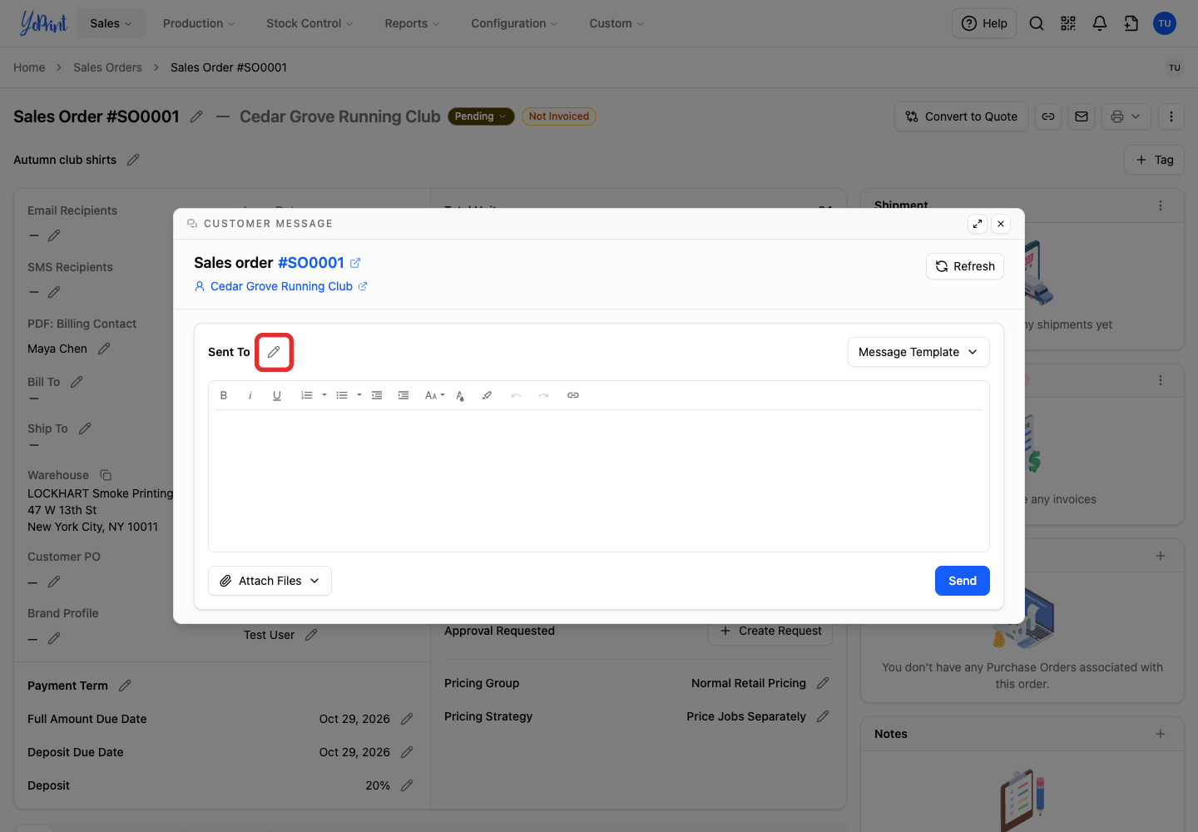Expand the Attach Files dropdown
Screen dimensions: 1198x832
270,581
